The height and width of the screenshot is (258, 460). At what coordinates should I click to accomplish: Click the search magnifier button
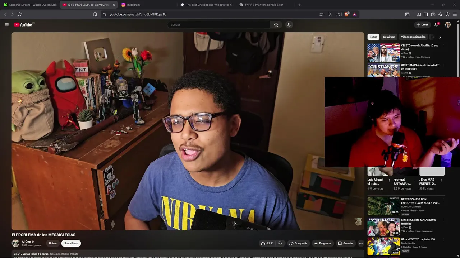tap(276, 25)
